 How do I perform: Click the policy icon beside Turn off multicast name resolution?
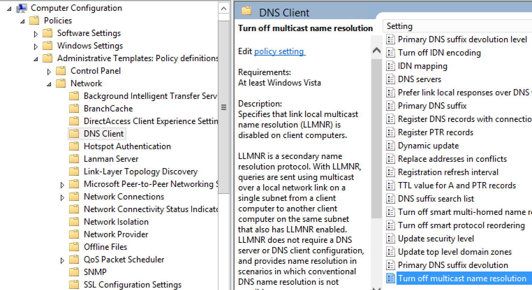pyautogui.click(x=391, y=278)
